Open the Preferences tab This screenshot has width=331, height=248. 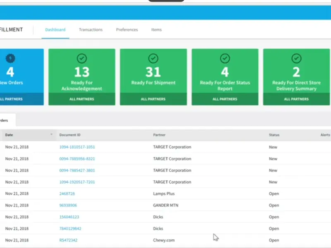127,30
